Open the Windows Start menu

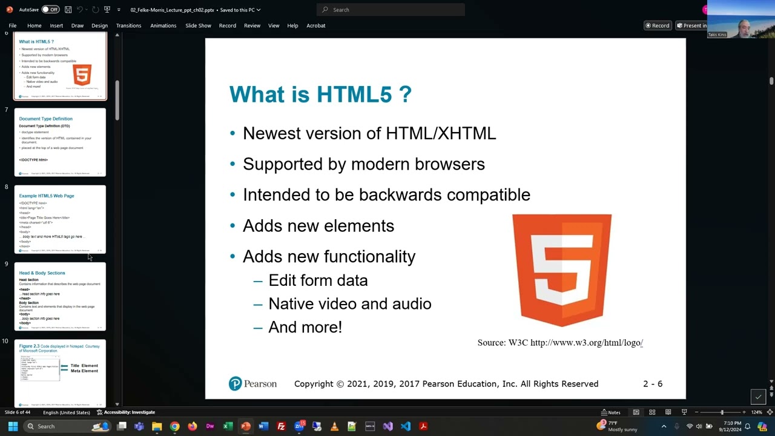[13, 426]
